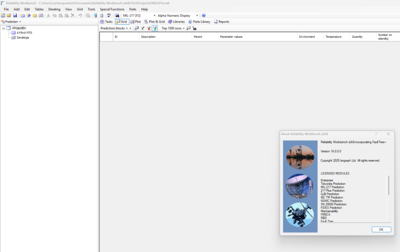Open the Edit menu

[x=27, y=9]
